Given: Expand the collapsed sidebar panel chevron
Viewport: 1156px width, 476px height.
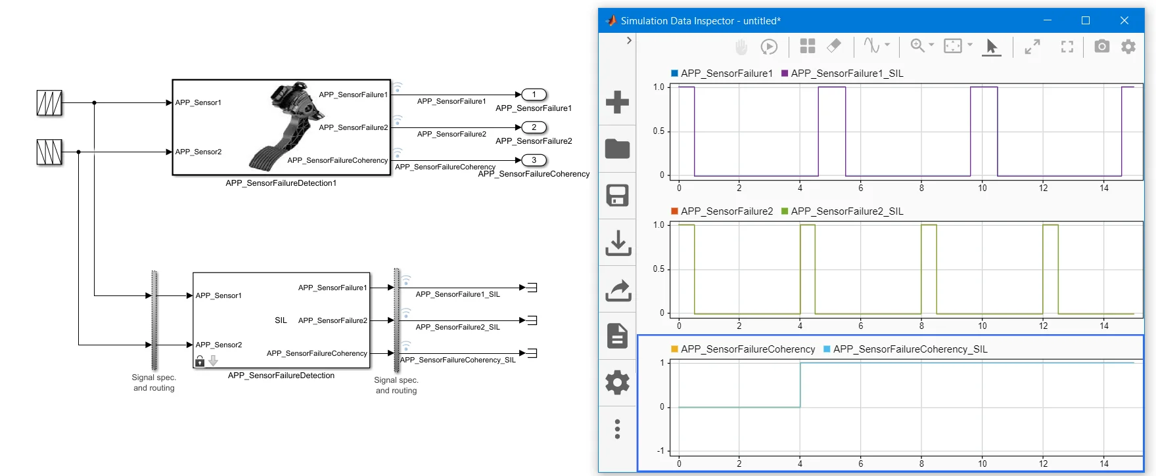Looking at the screenshot, I should point(629,40).
